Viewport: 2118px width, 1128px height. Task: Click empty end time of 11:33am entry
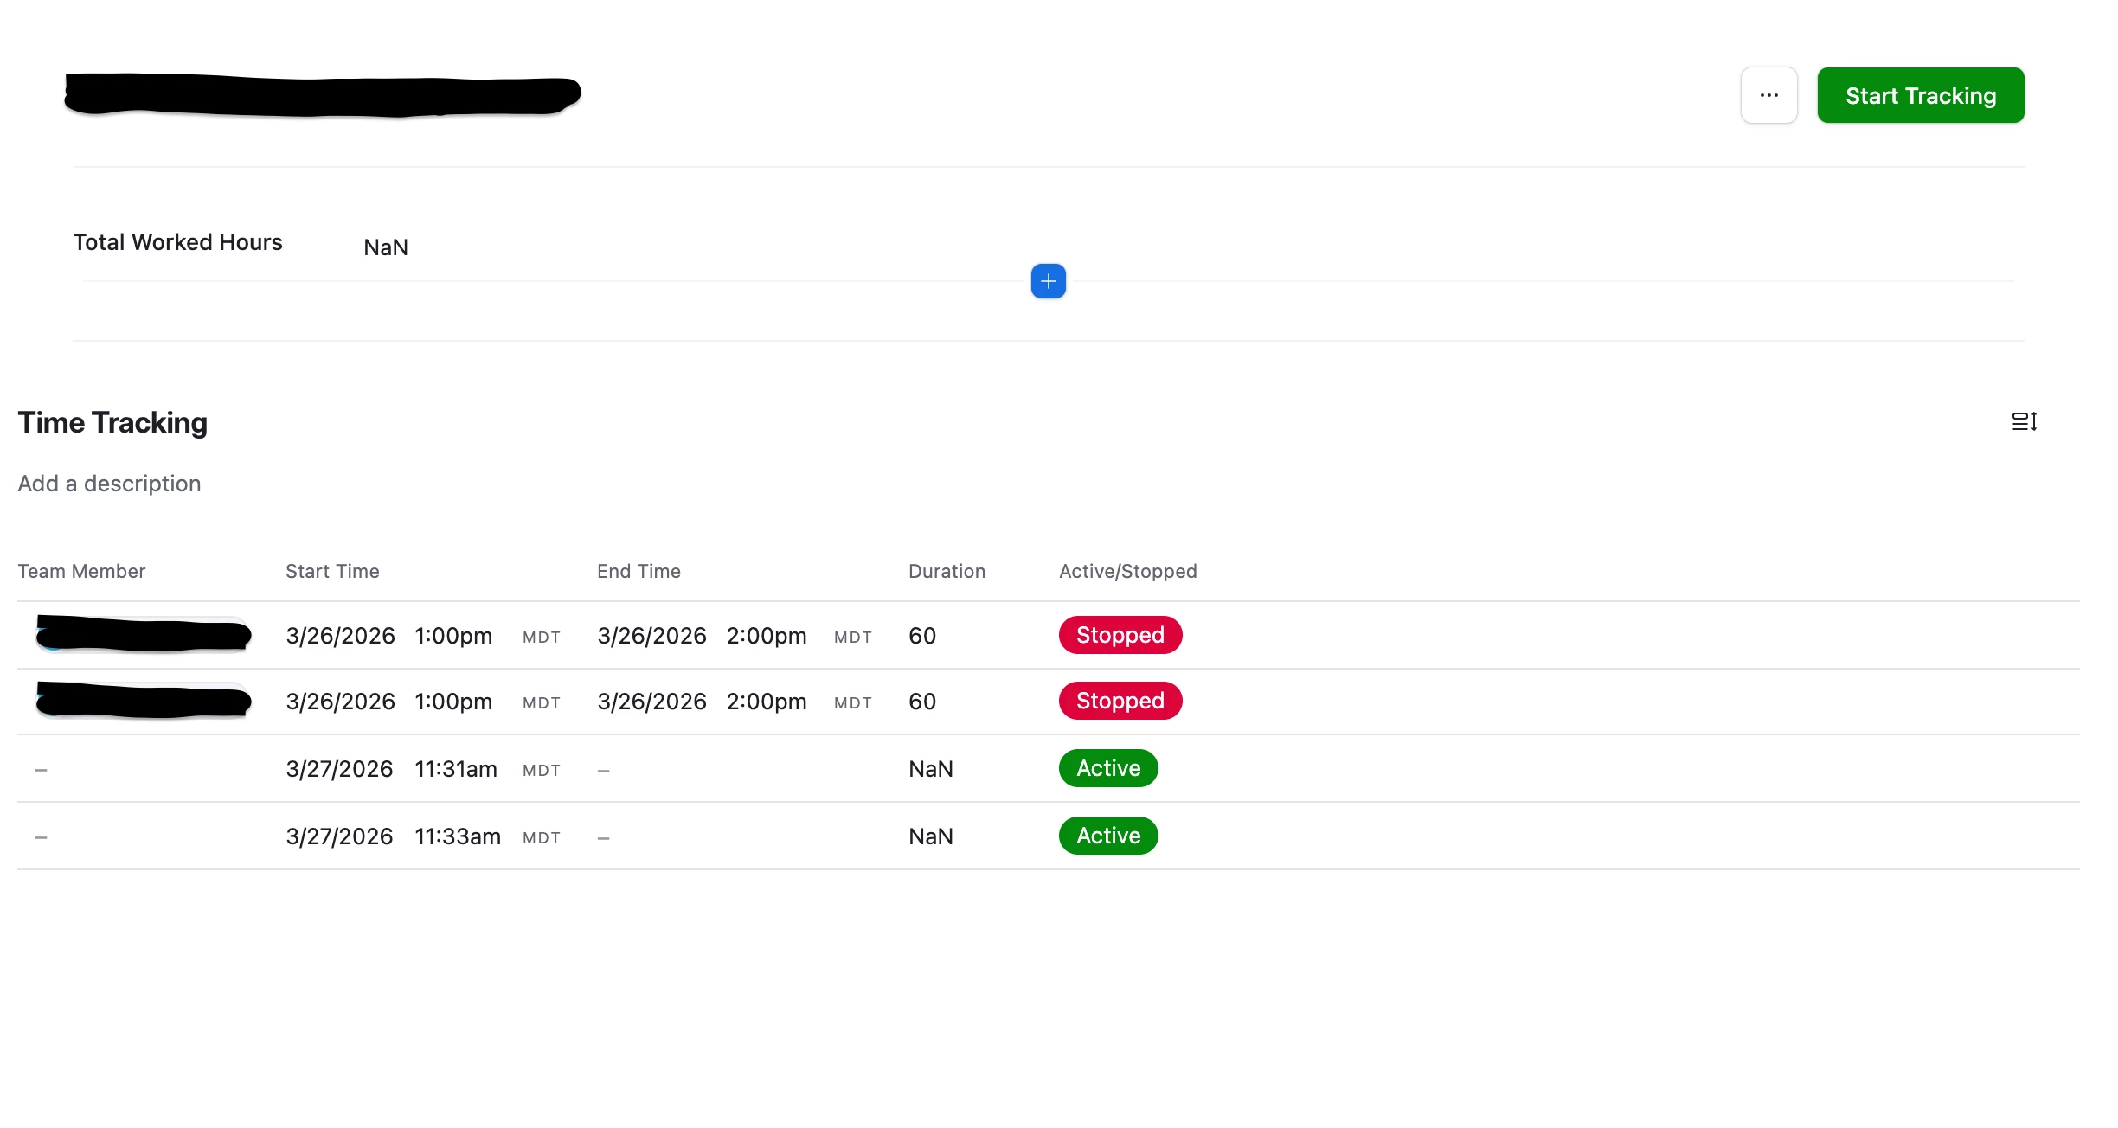coord(604,837)
